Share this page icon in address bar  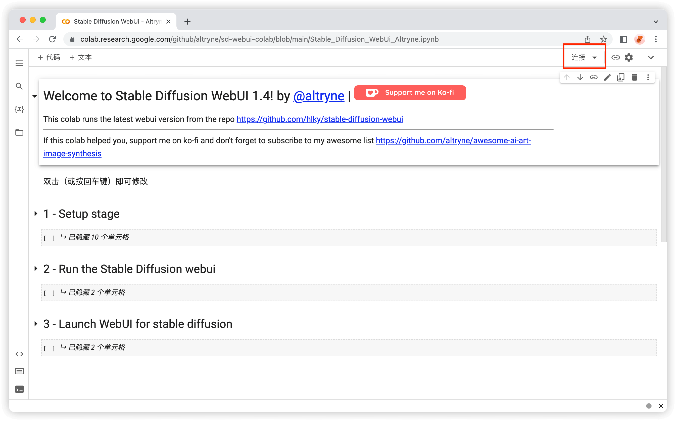coord(588,39)
